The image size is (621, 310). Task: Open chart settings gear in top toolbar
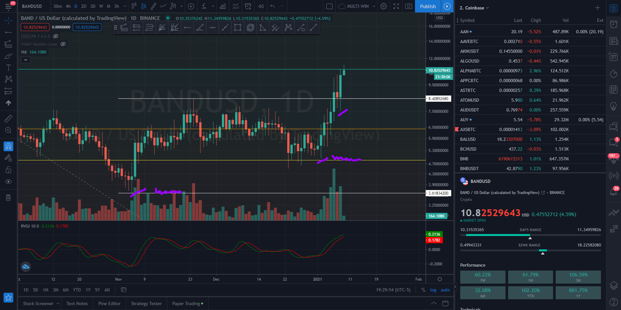(x=384, y=6)
